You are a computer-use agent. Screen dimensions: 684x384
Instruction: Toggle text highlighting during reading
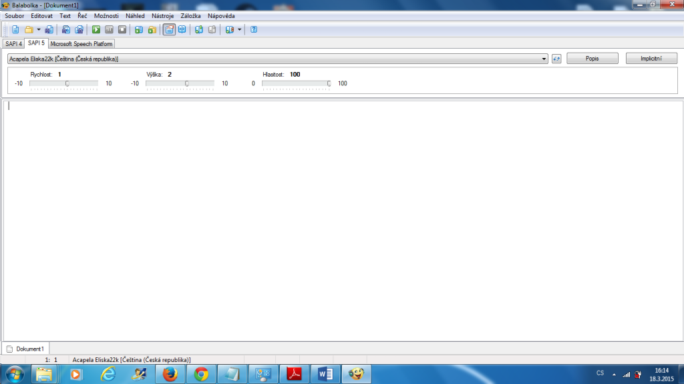[169, 29]
